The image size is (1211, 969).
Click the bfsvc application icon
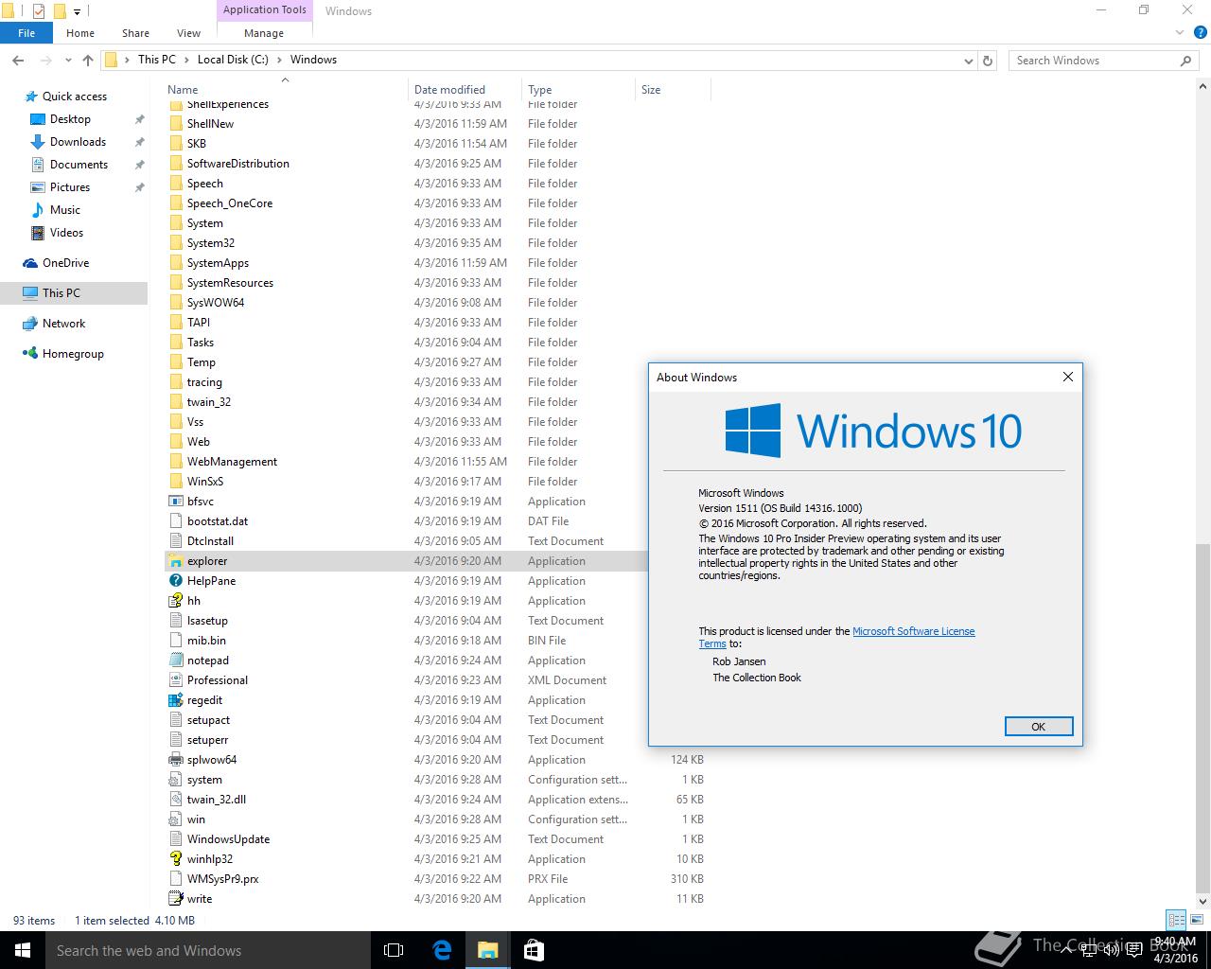pyautogui.click(x=175, y=502)
